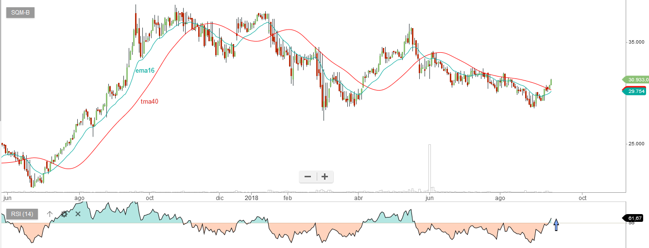The image size is (649, 248).
Task: Click the 35.000 price axis label
Action: [x=636, y=42]
